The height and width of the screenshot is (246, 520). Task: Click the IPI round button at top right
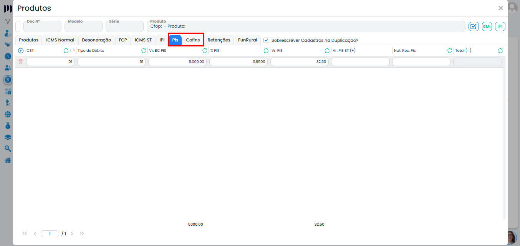point(500,26)
